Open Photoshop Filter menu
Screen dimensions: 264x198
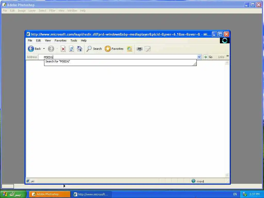coord(52,11)
